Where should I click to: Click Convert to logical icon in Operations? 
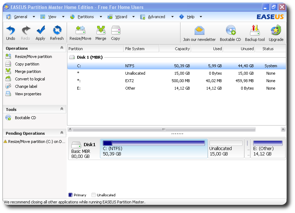point(8,79)
